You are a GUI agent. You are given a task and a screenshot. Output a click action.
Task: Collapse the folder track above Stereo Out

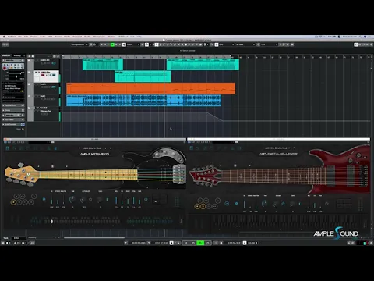(x=30, y=108)
